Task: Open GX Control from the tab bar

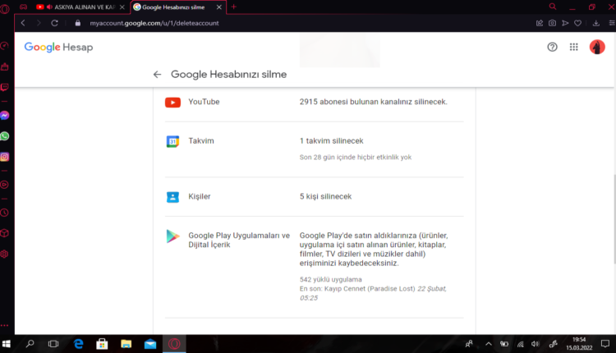Action: pyautogui.click(x=24, y=7)
